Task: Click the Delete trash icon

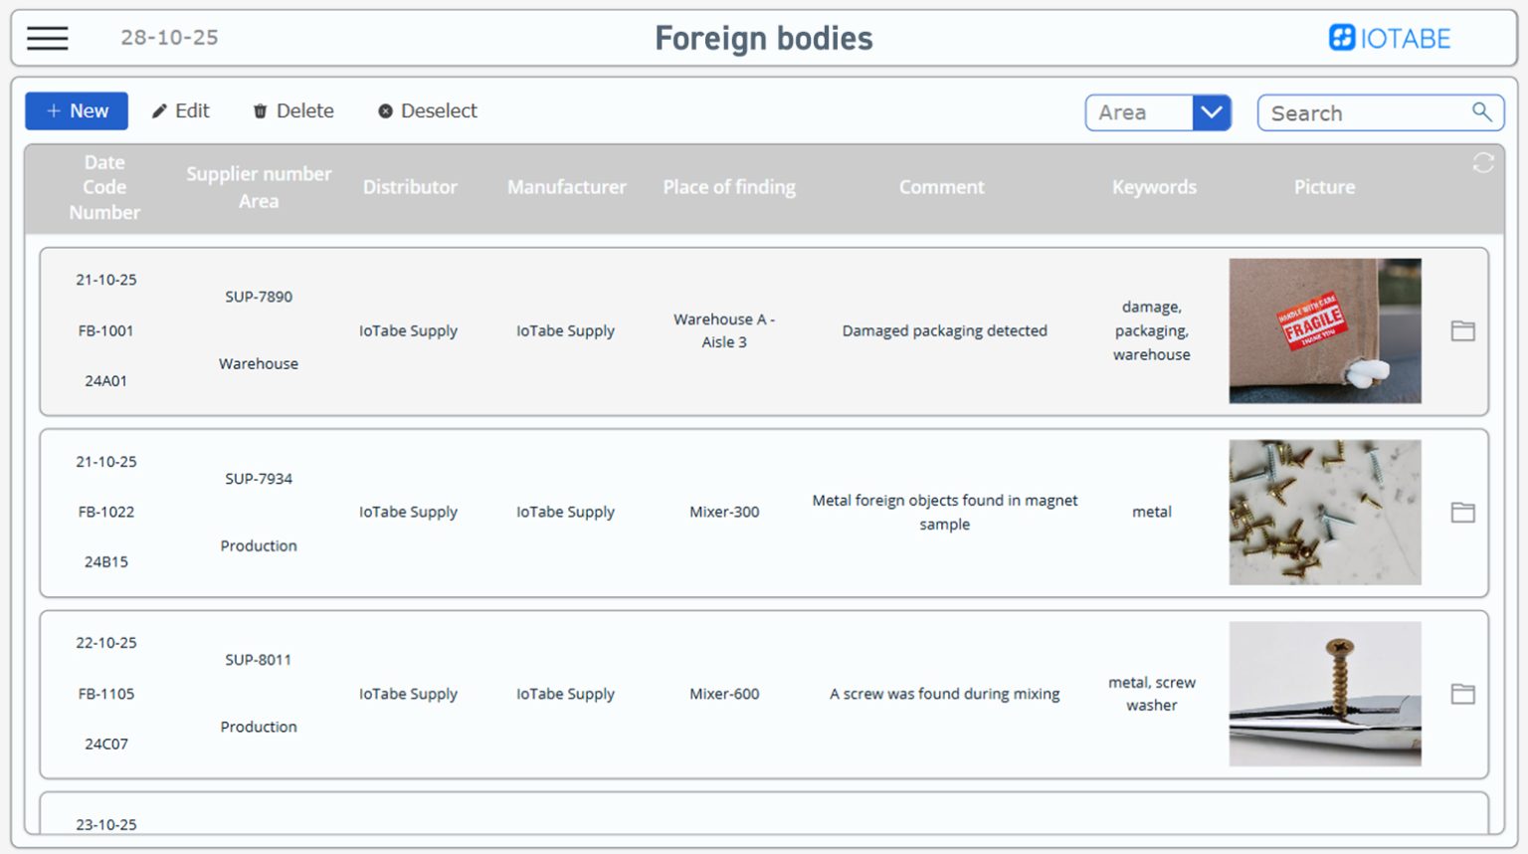Action: pos(261,110)
